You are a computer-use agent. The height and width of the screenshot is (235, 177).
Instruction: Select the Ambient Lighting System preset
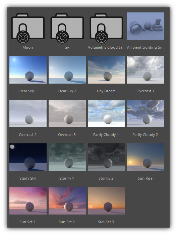click(x=145, y=26)
